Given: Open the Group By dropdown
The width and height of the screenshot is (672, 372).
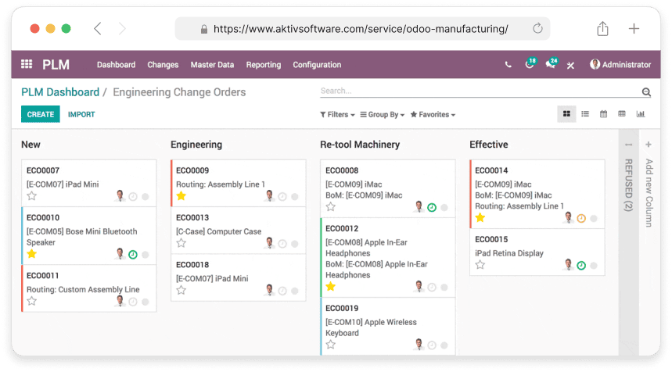Looking at the screenshot, I should [x=382, y=115].
